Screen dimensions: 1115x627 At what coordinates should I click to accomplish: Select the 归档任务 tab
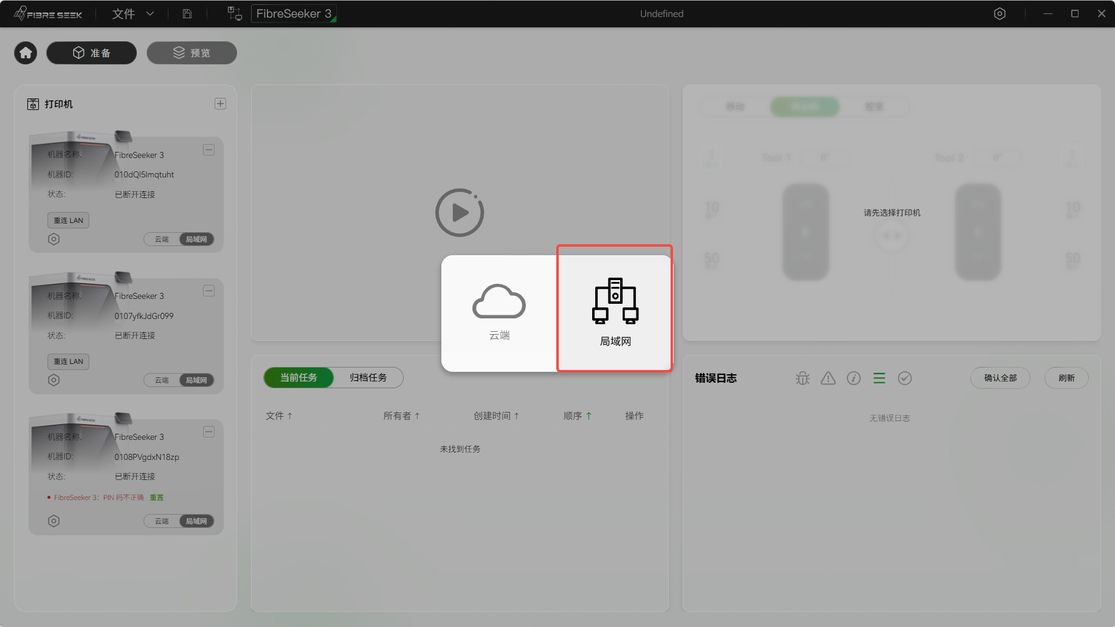(x=368, y=377)
